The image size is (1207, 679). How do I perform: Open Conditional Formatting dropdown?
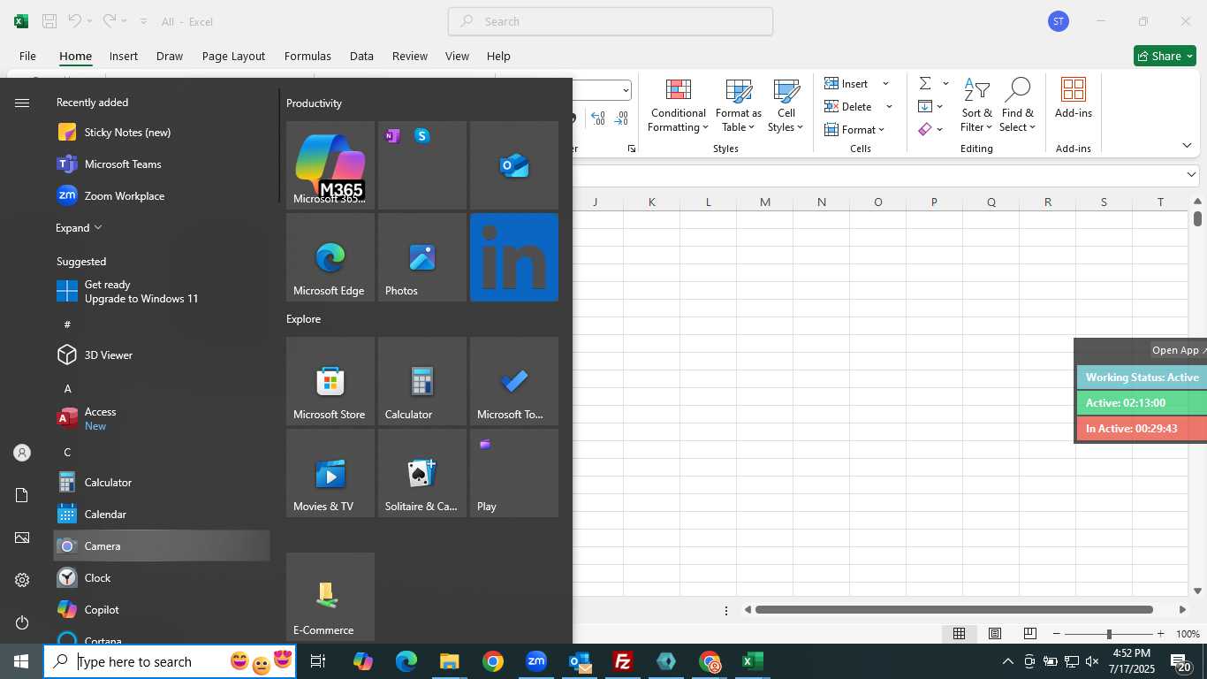(678, 106)
